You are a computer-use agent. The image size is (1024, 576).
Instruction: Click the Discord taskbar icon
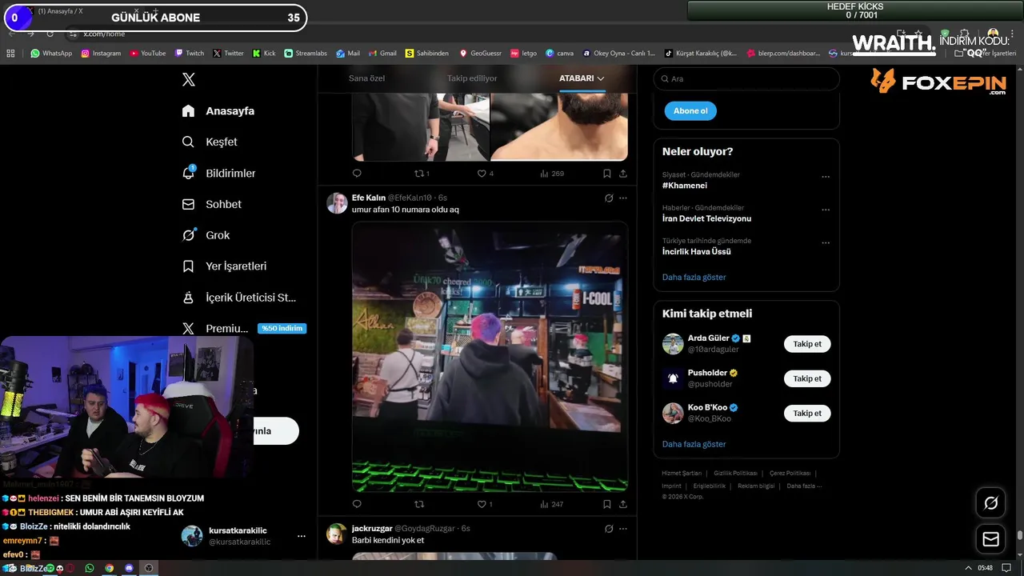[129, 568]
